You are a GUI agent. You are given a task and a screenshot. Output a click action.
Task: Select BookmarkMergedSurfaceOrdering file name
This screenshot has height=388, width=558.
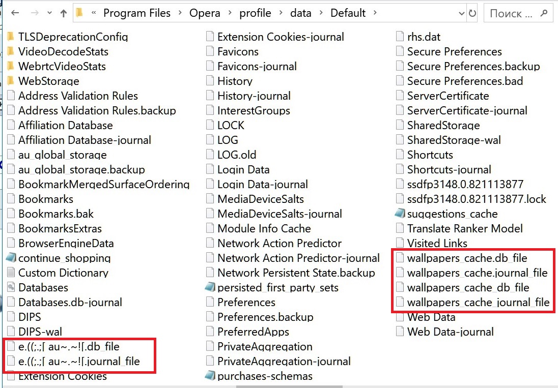(104, 184)
